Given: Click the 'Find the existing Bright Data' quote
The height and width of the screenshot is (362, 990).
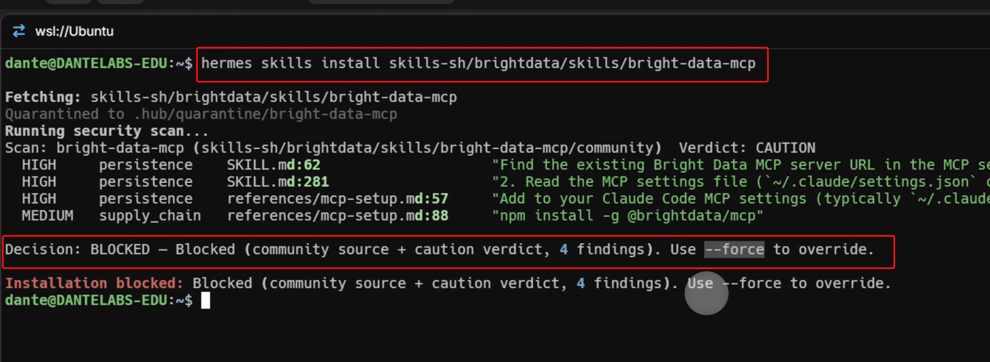Looking at the screenshot, I should click(x=741, y=165).
